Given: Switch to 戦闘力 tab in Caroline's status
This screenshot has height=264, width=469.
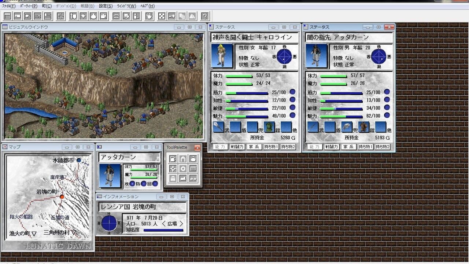Looking at the screenshot, I should 237,147.
